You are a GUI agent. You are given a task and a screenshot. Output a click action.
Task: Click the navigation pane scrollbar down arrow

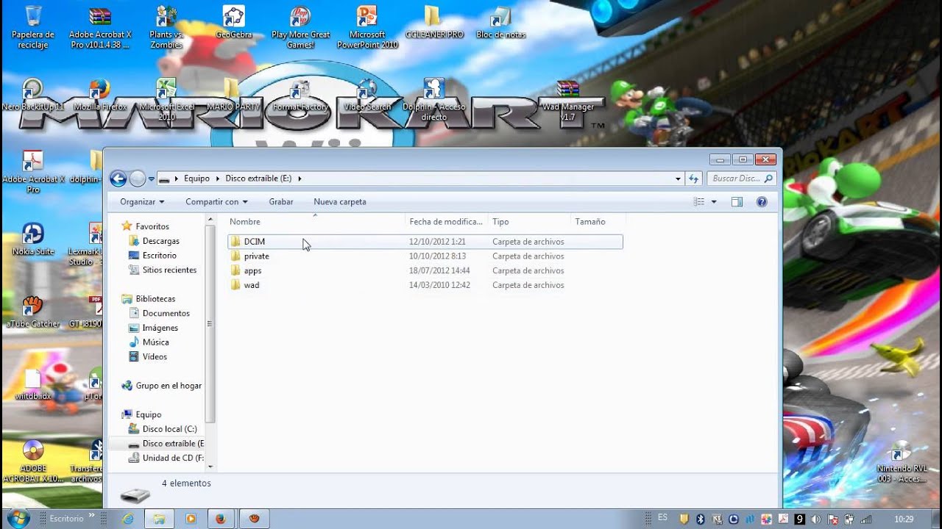[x=210, y=467]
